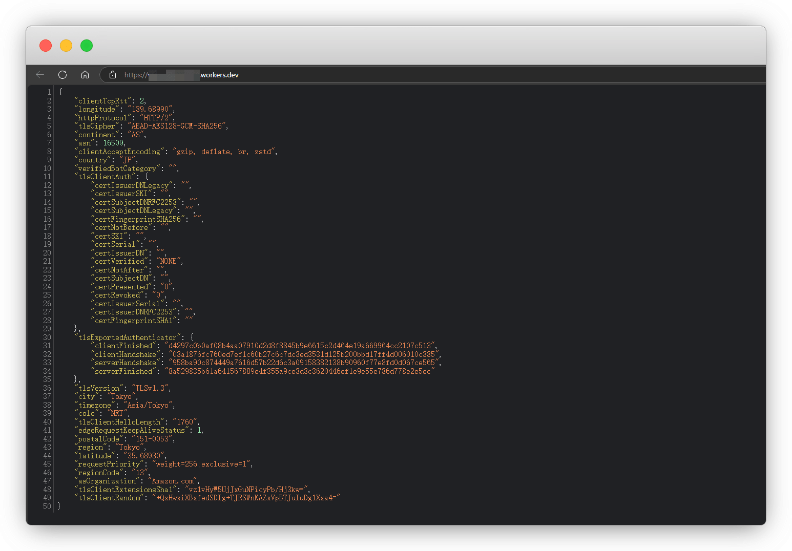Click line number 50 in gutter
792x551 pixels.
tap(47, 506)
